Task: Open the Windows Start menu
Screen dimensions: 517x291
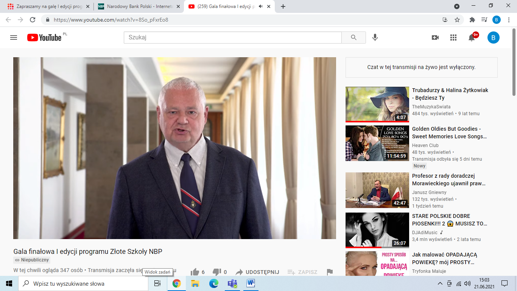Action: [9, 283]
